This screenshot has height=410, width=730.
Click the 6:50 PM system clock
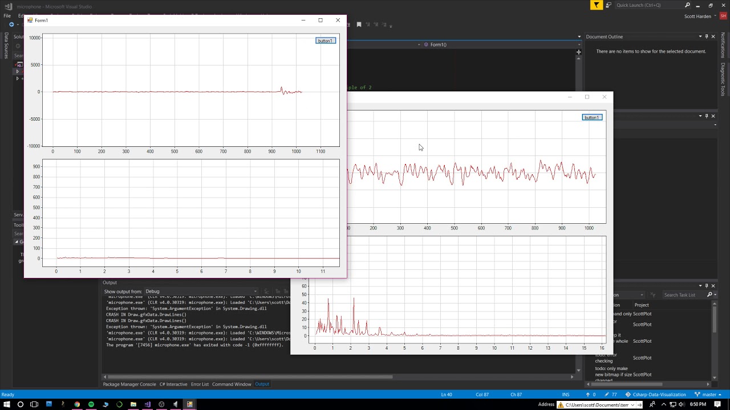pyautogui.click(x=698, y=404)
